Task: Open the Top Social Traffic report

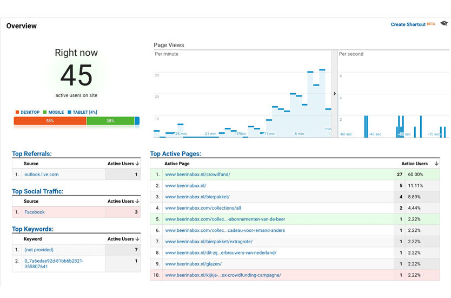Action: tap(37, 191)
